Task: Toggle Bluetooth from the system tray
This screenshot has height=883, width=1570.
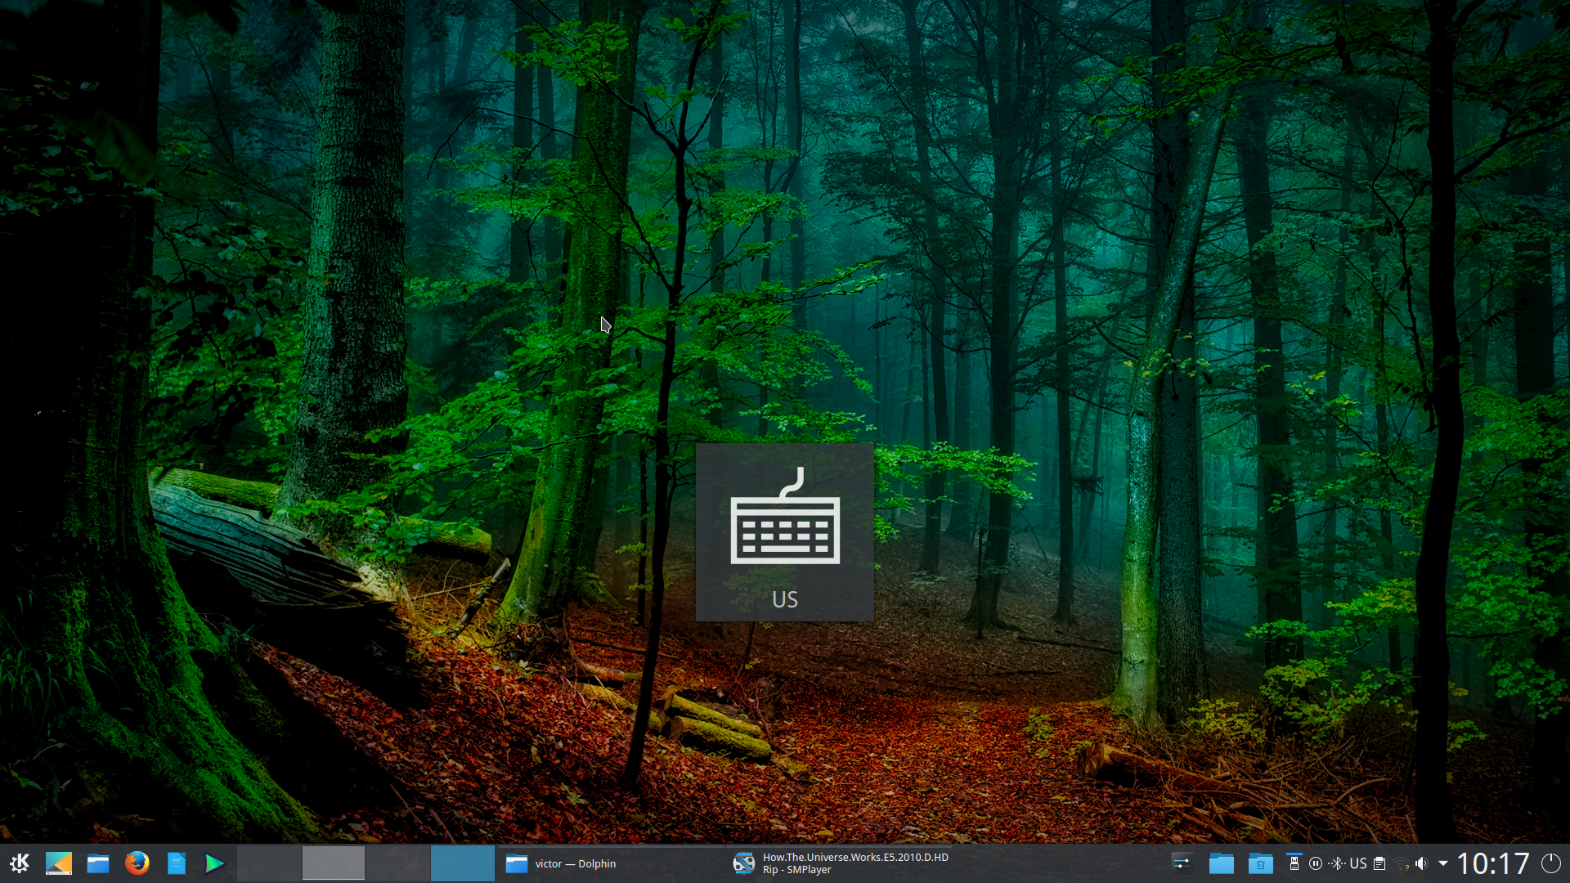Action: (1337, 863)
